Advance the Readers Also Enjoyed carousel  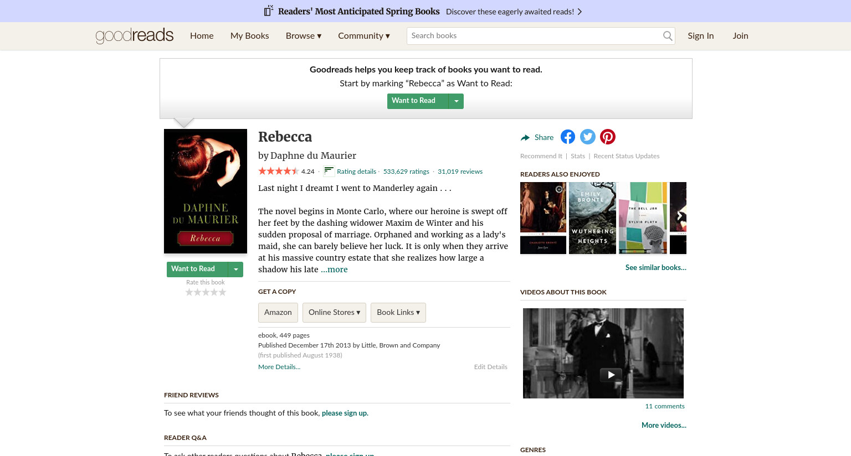[x=679, y=216]
